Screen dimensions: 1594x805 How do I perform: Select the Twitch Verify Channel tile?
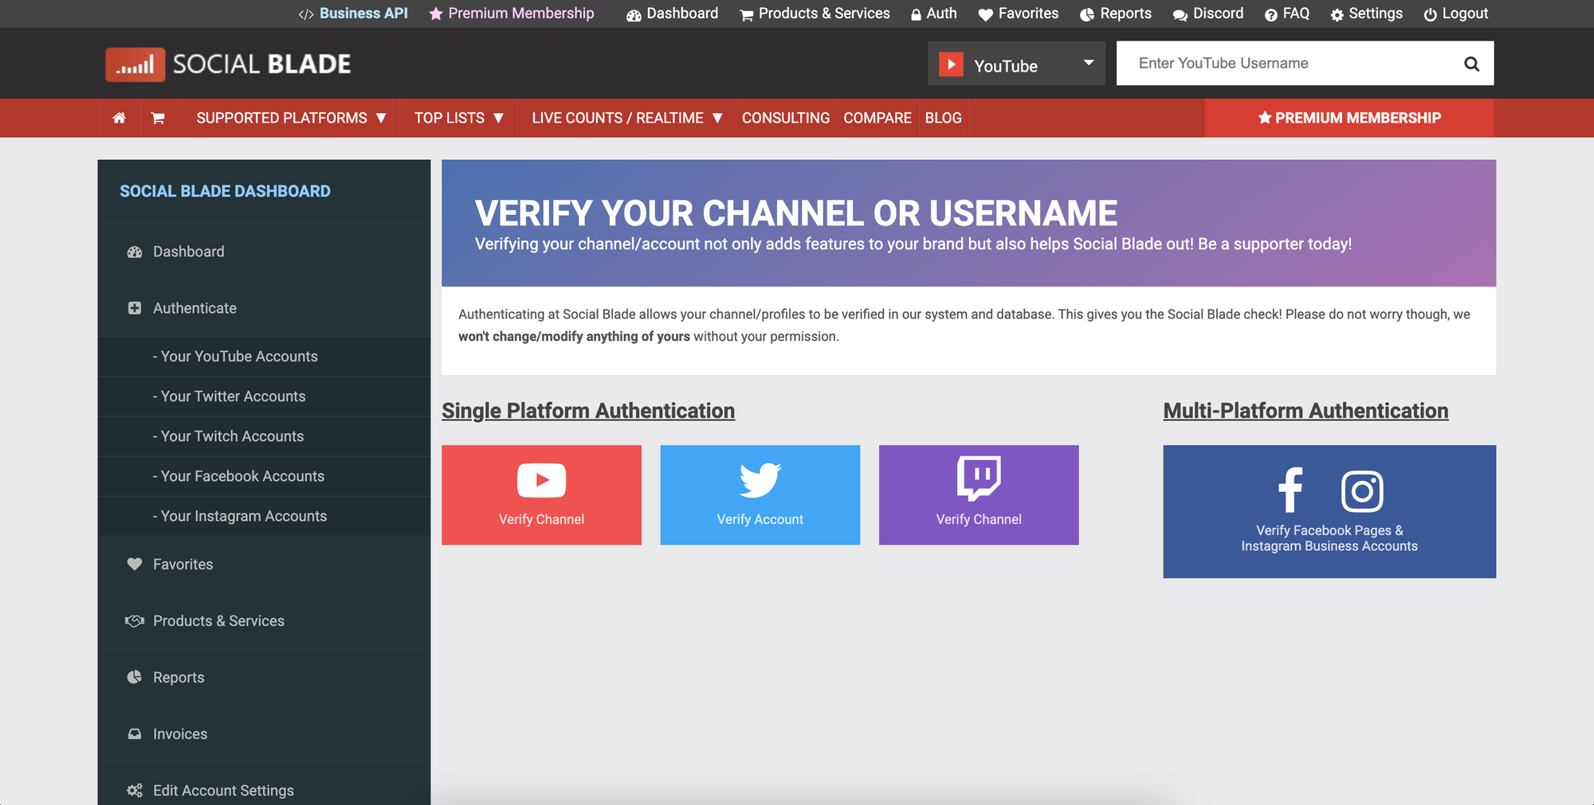click(978, 494)
